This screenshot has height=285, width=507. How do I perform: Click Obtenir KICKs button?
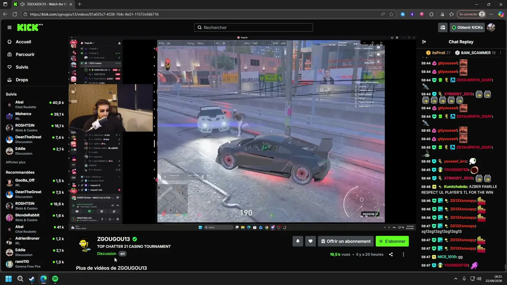point(467,27)
